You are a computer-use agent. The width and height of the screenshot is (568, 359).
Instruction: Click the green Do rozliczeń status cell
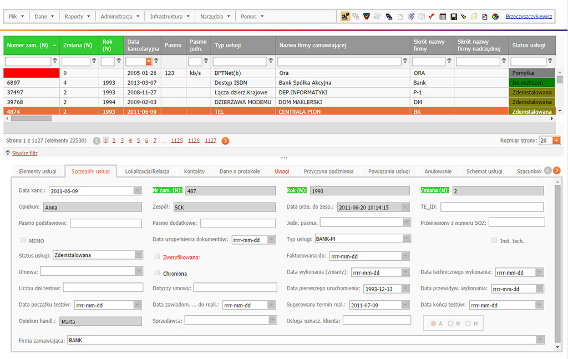pyautogui.click(x=531, y=83)
